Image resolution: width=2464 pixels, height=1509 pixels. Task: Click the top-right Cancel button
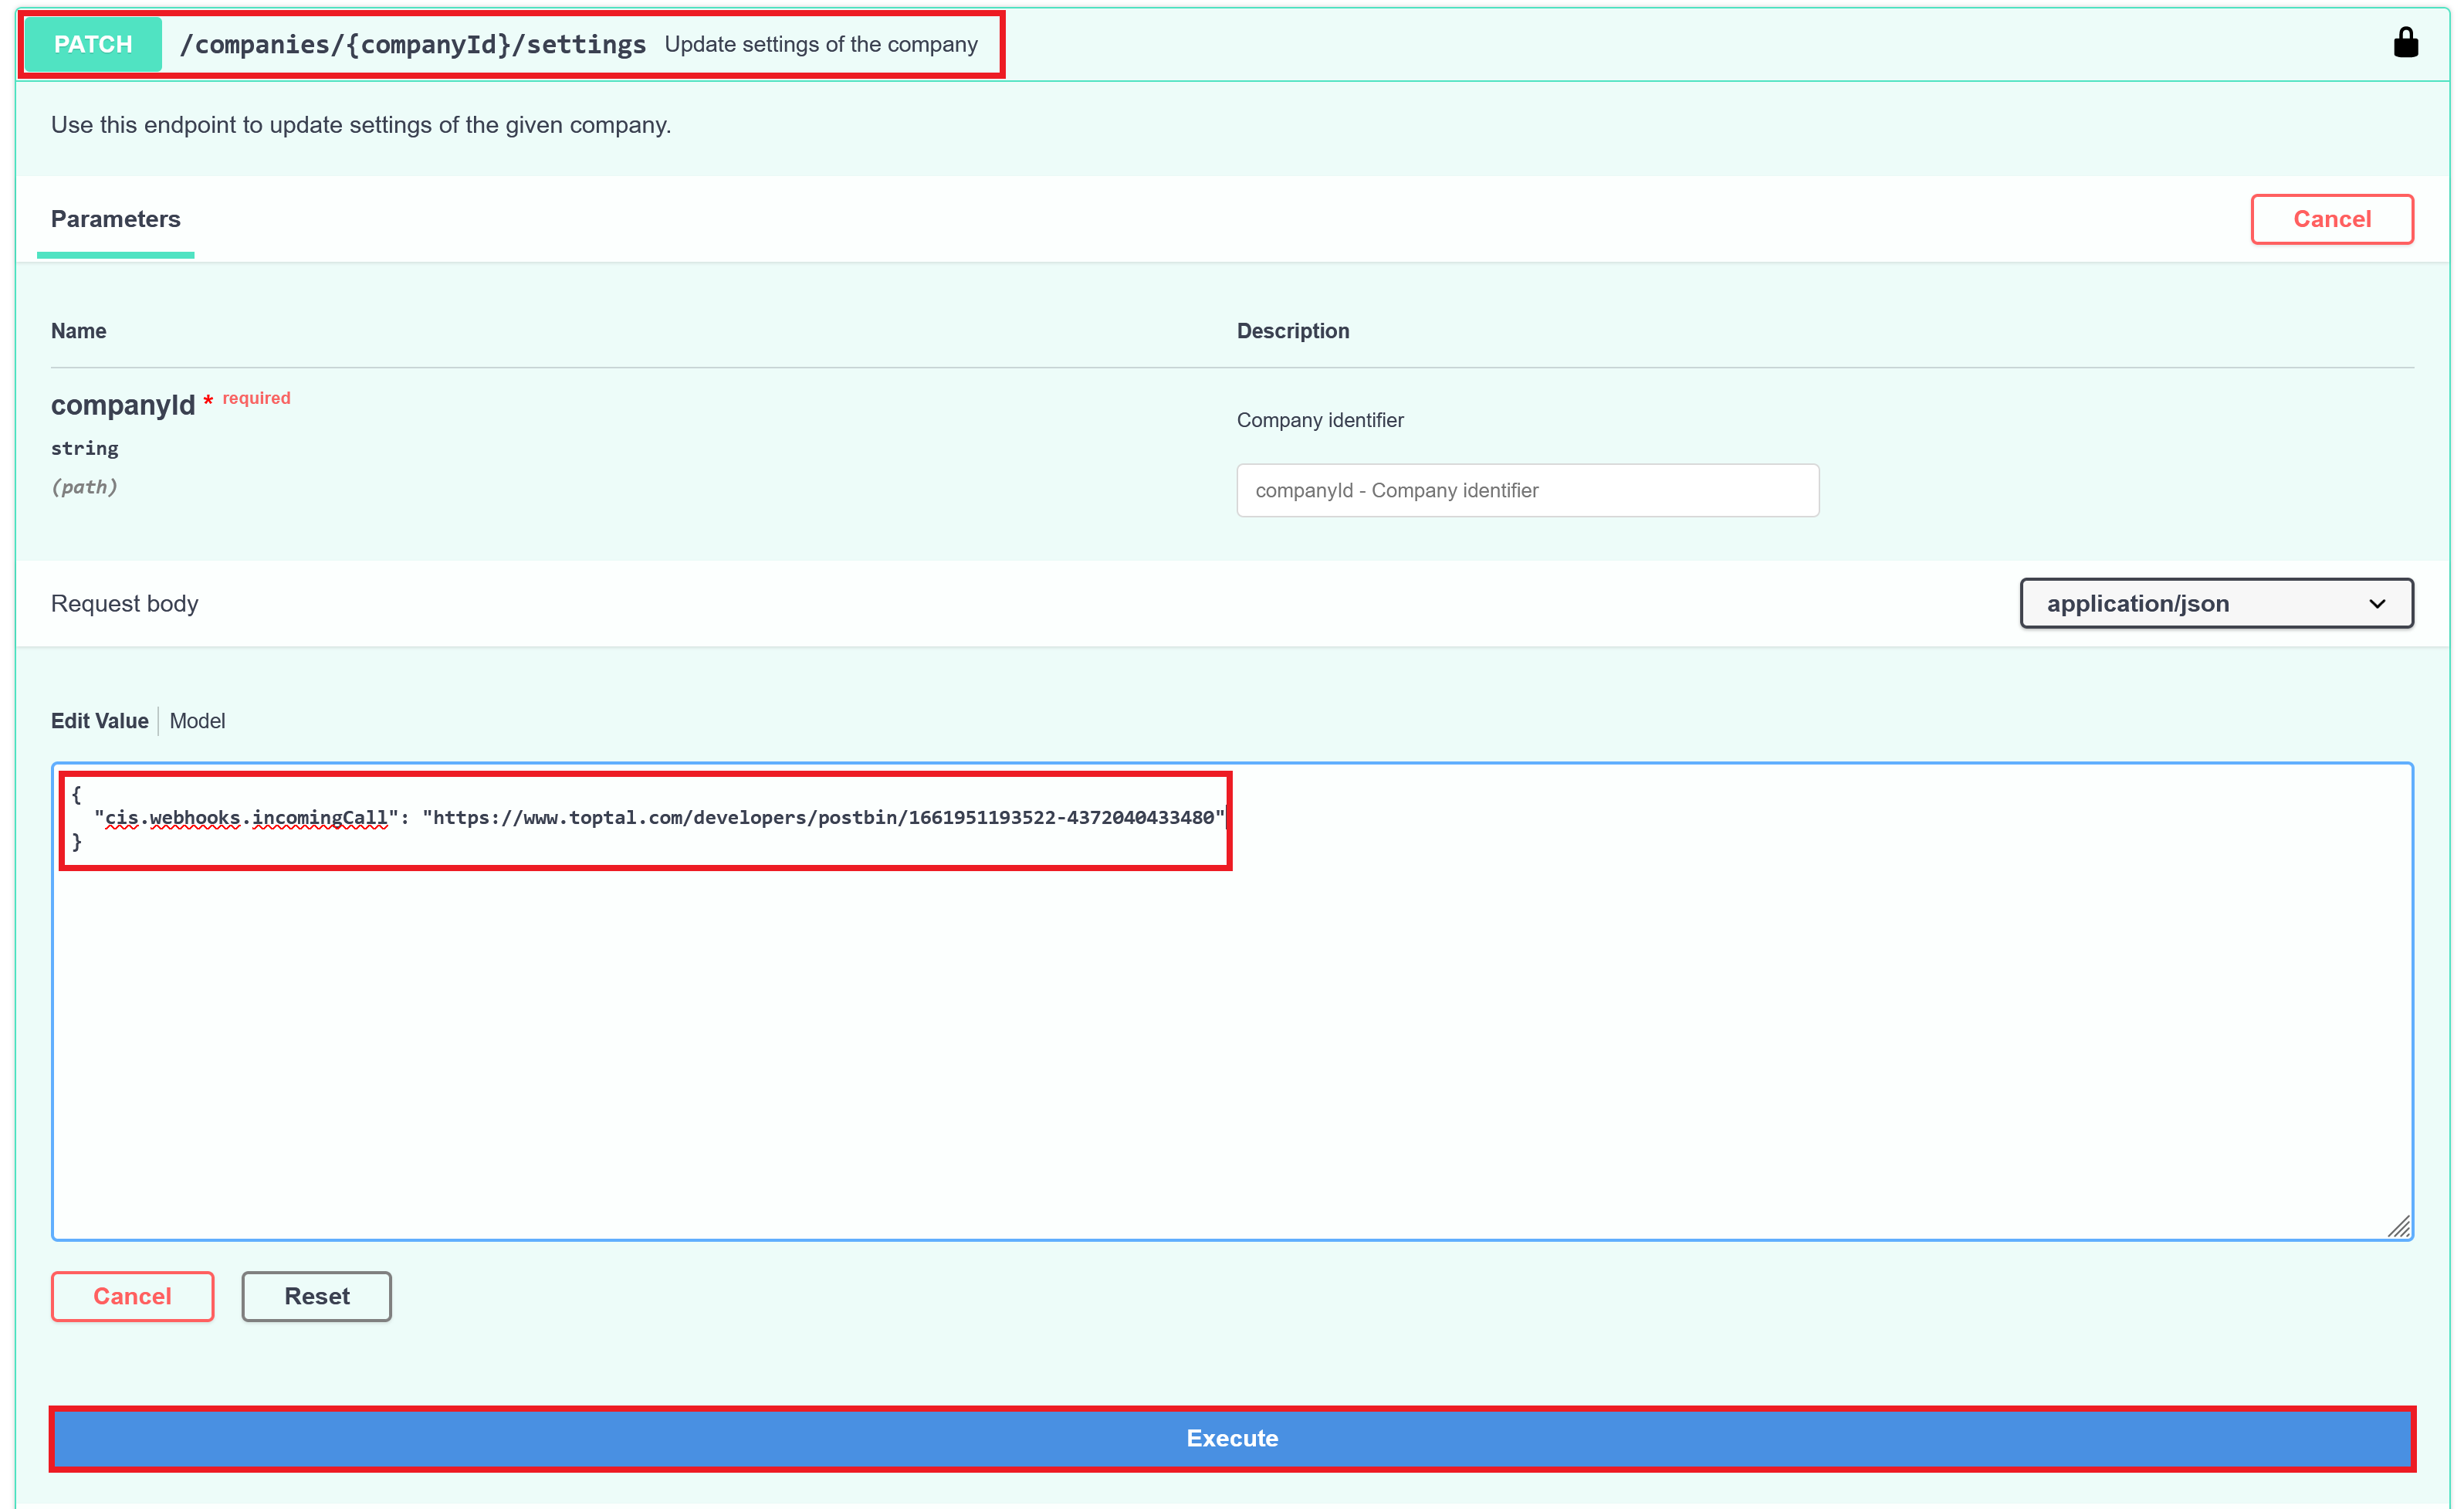click(x=2331, y=219)
